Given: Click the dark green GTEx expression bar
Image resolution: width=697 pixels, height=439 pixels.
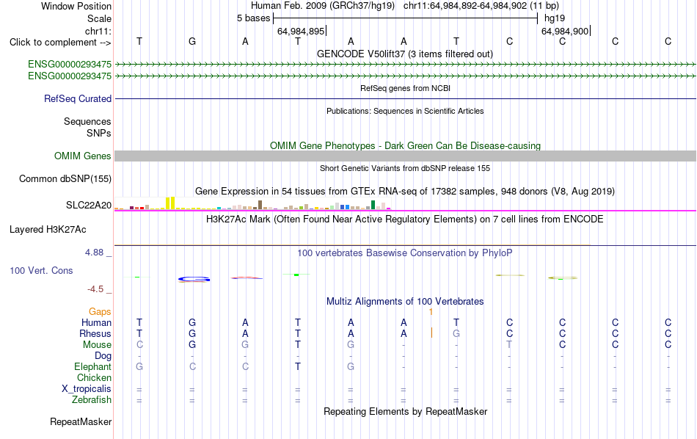Looking at the screenshot, I should point(373,205).
